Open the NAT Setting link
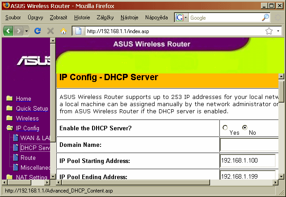This screenshot has height=197, width=286. (x=32, y=177)
